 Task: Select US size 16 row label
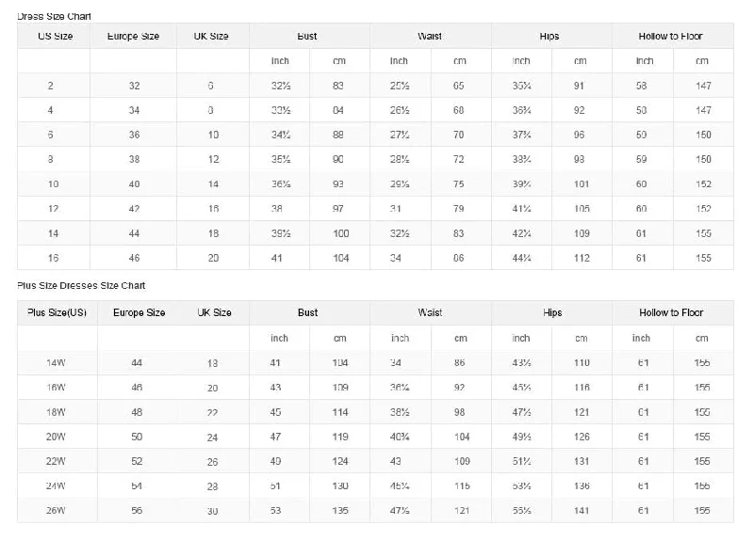click(x=53, y=258)
